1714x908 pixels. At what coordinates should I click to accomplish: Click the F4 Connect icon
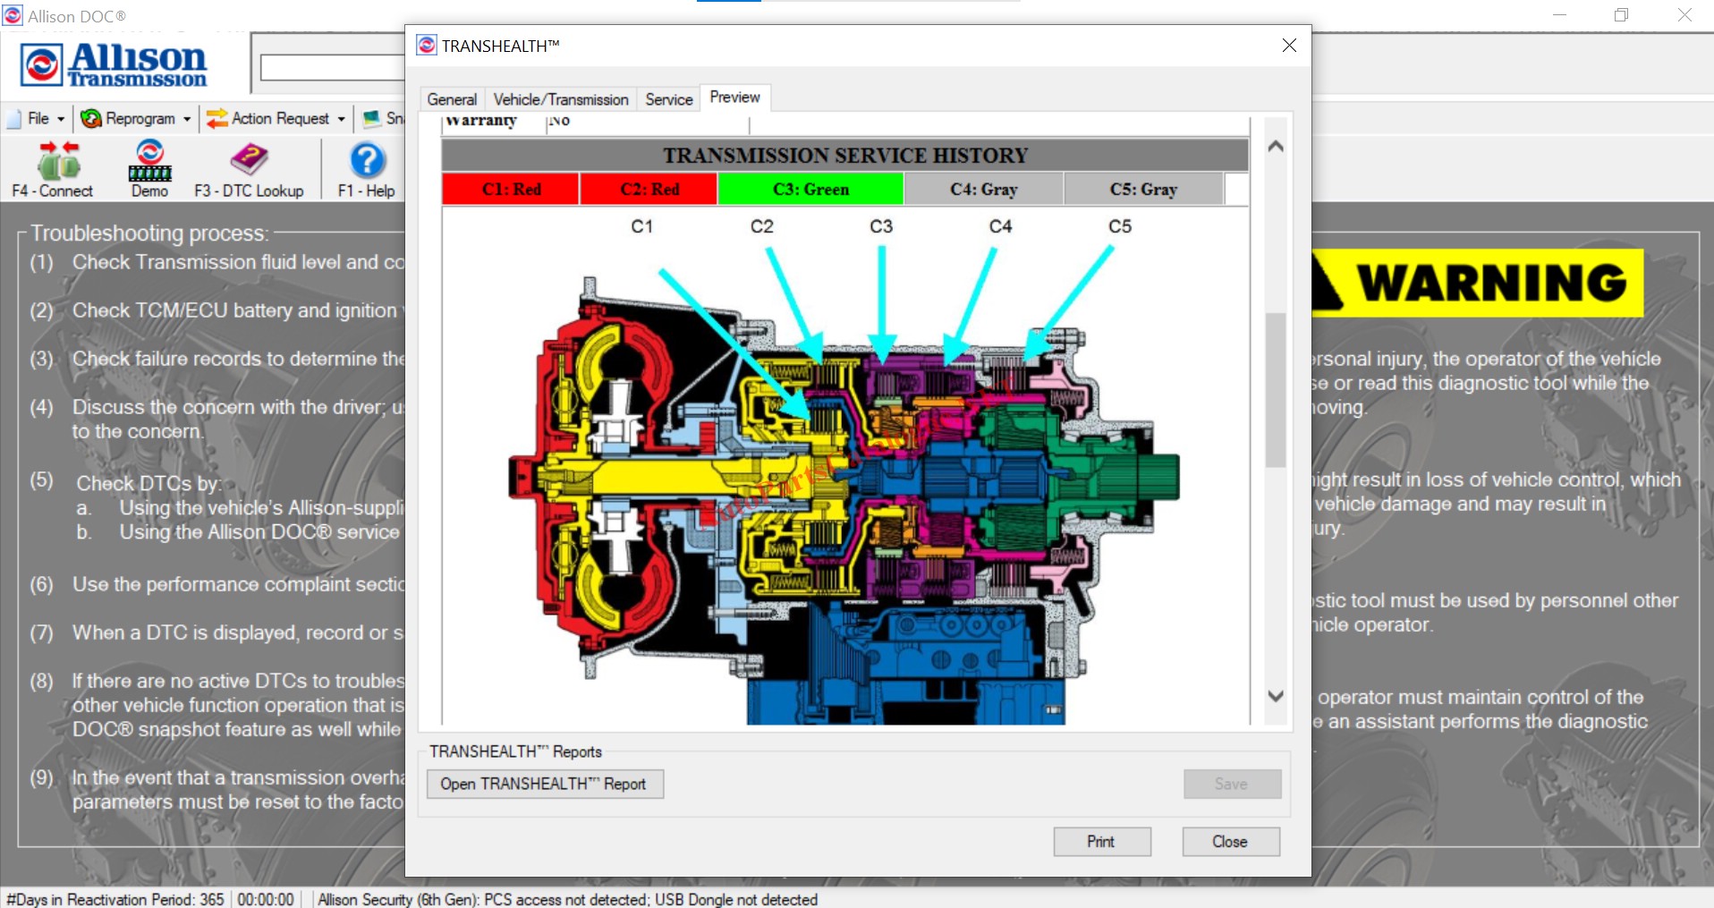(x=58, y=161)
